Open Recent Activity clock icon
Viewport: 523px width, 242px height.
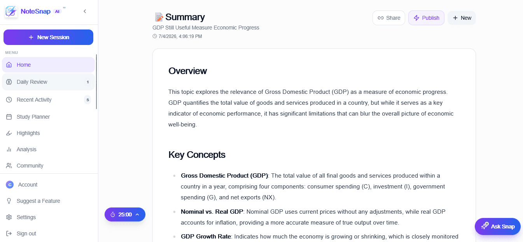tap(9, 100)
